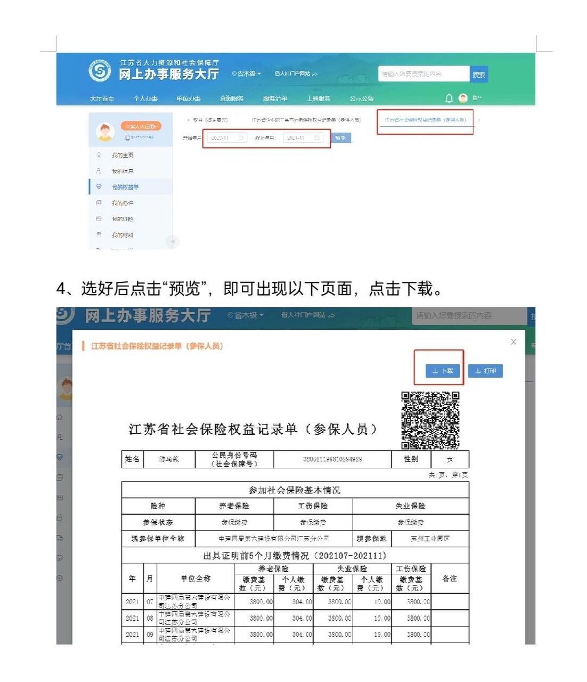The height and width of the screenshot is (682, 587).
Task: Open the 查询服务 navigation item
Action: click(x=232, y=99)
